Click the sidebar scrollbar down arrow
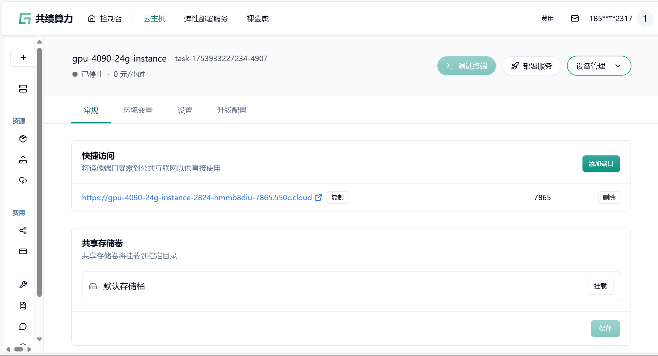The image size is (658, 356). pyautogui.click(x=39, y=339)
